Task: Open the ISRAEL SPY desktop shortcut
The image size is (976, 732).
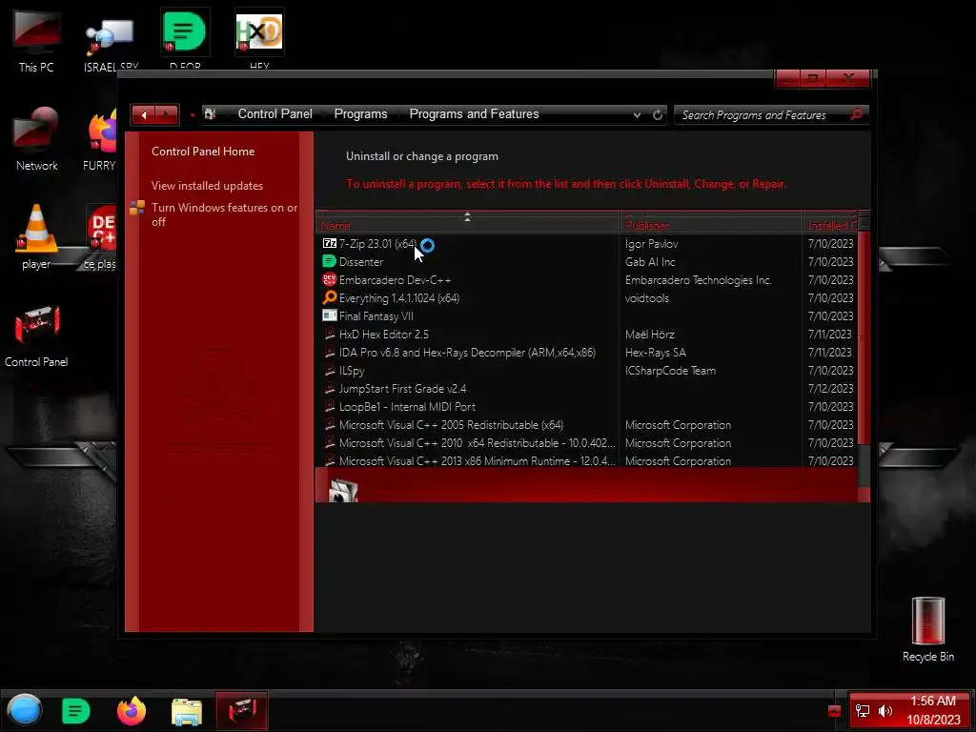Action: [111, 44]
